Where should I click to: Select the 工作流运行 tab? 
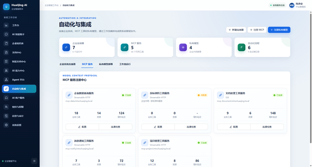tap(125, 64)
